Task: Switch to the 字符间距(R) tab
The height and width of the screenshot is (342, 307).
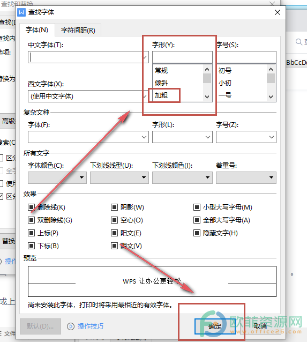Action: pyautogui.click(x=78, y=30)
